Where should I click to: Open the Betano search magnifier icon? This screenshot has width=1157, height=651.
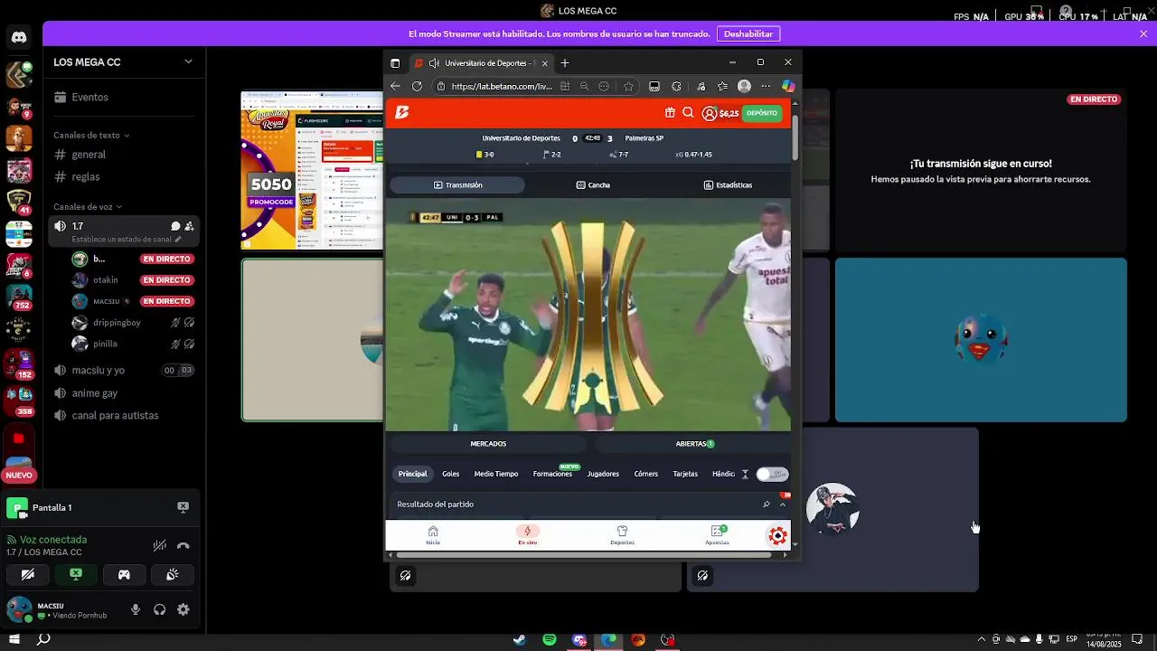(688, 113)
